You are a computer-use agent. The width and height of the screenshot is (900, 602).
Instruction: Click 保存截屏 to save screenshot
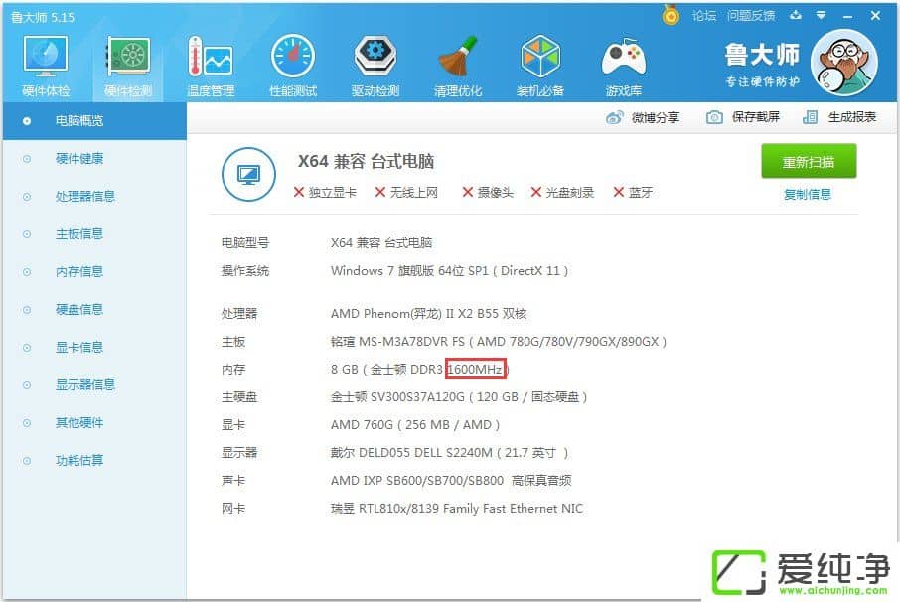pyautogui.click(x=743, y=117)
